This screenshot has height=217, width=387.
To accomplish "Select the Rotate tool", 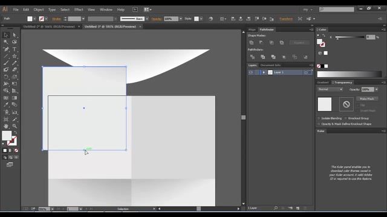I will click(6, 77).
